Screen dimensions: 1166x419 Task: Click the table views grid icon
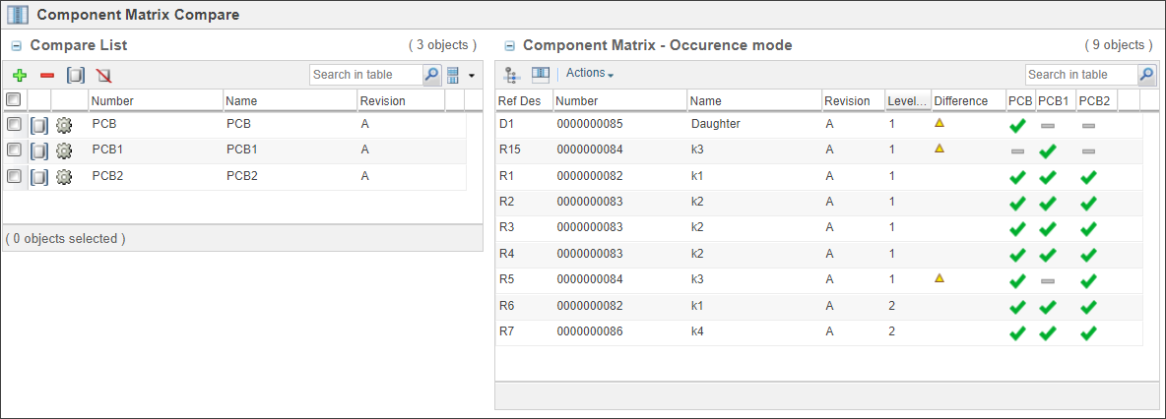pos(453,75)
